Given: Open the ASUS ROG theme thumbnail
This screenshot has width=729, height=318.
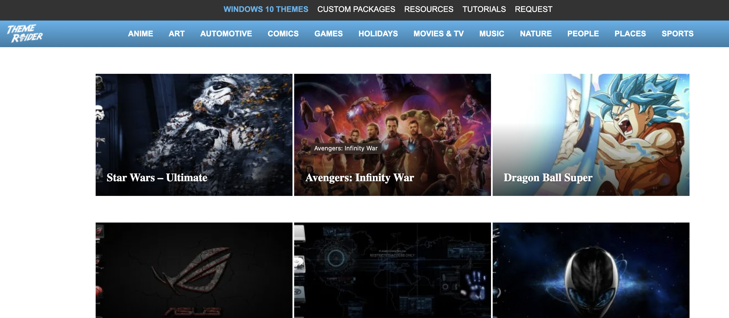Looking at the screenshot, I should [x=194, y=270].
